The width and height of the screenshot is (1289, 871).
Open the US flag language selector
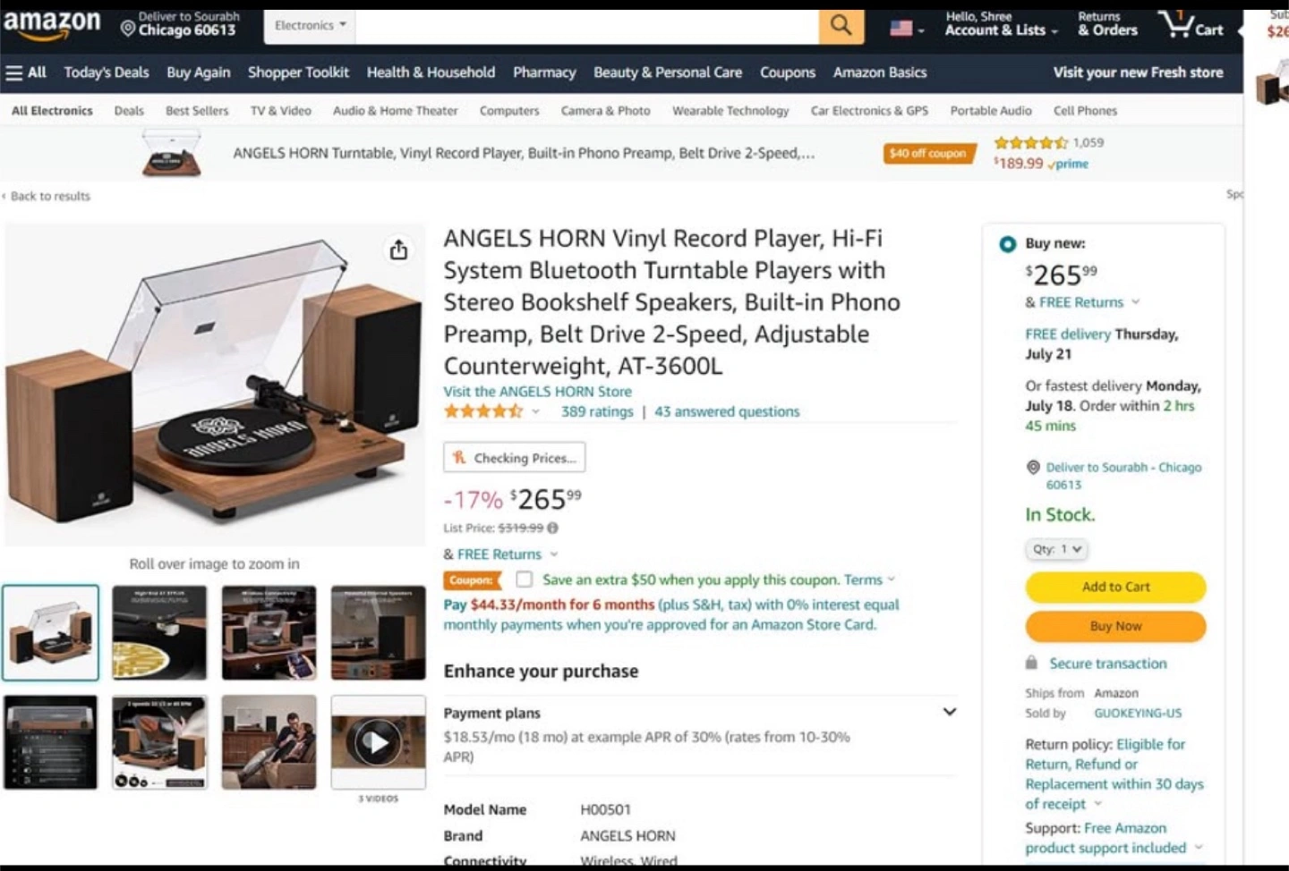907,29
